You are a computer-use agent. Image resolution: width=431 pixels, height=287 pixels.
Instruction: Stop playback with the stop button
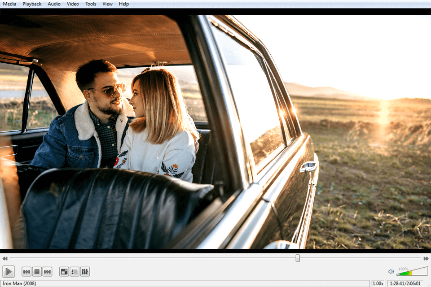[37, 272]
